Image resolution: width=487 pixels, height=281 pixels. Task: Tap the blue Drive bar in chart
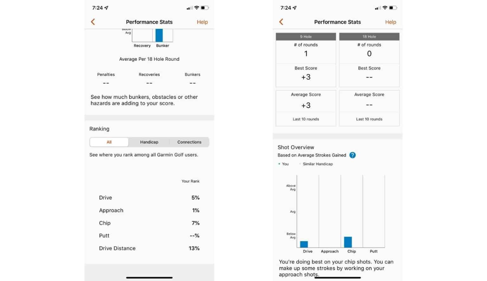(x=304, y=244)
